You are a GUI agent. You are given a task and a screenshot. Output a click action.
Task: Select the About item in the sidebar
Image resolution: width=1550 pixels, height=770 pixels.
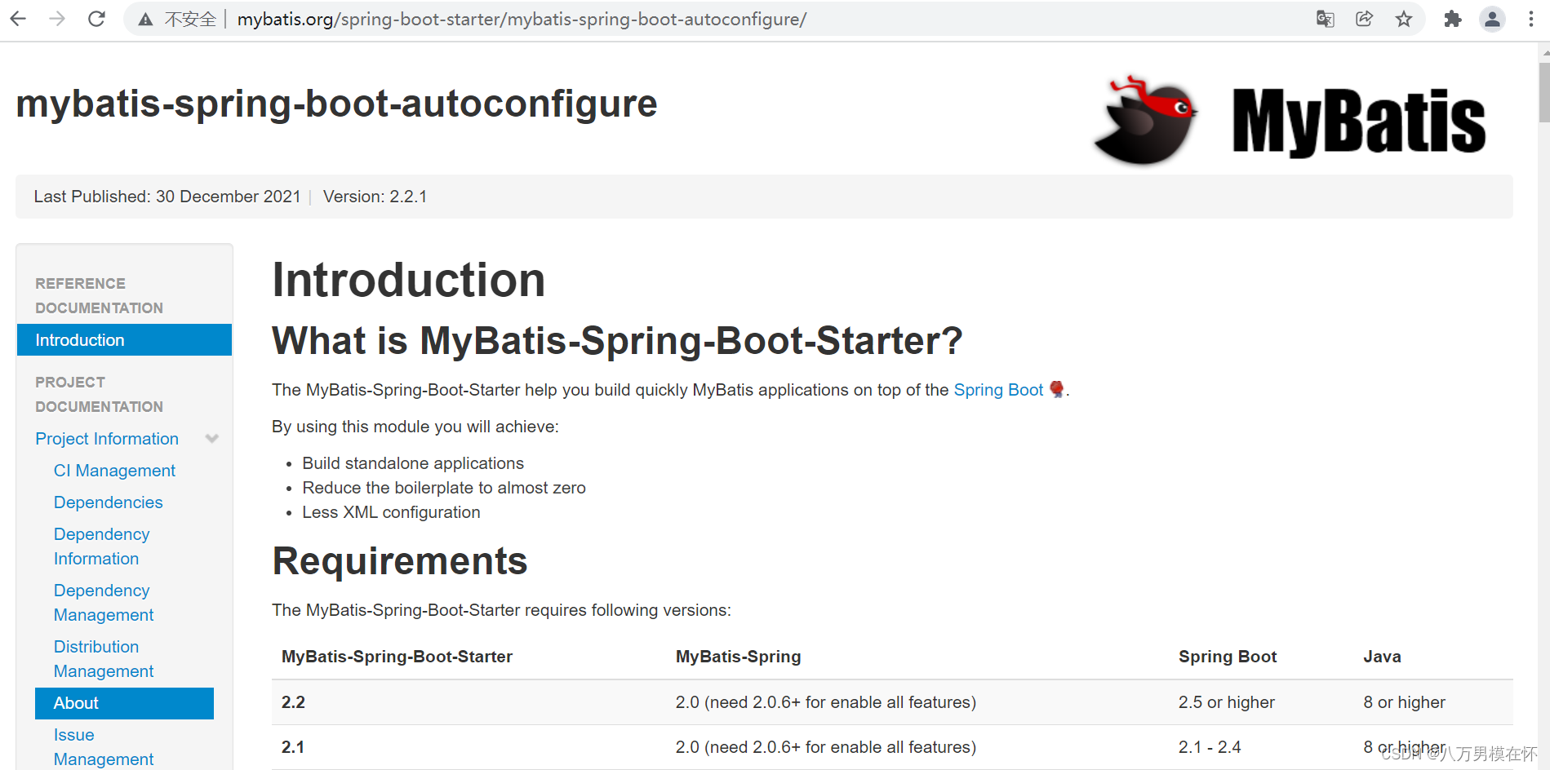(x=124, y=703)
